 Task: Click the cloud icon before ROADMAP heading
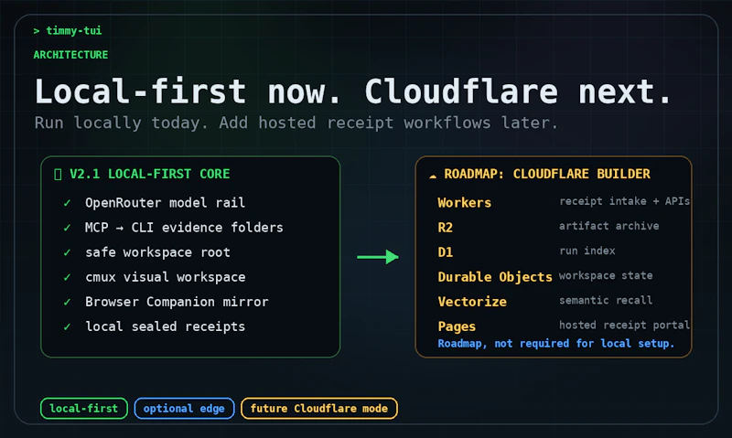[433, 176]
